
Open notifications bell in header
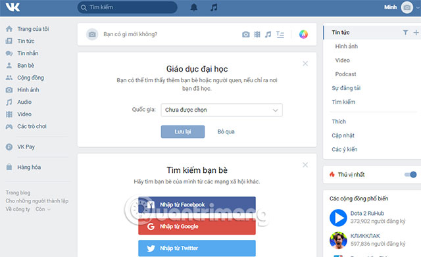[194, 7]
